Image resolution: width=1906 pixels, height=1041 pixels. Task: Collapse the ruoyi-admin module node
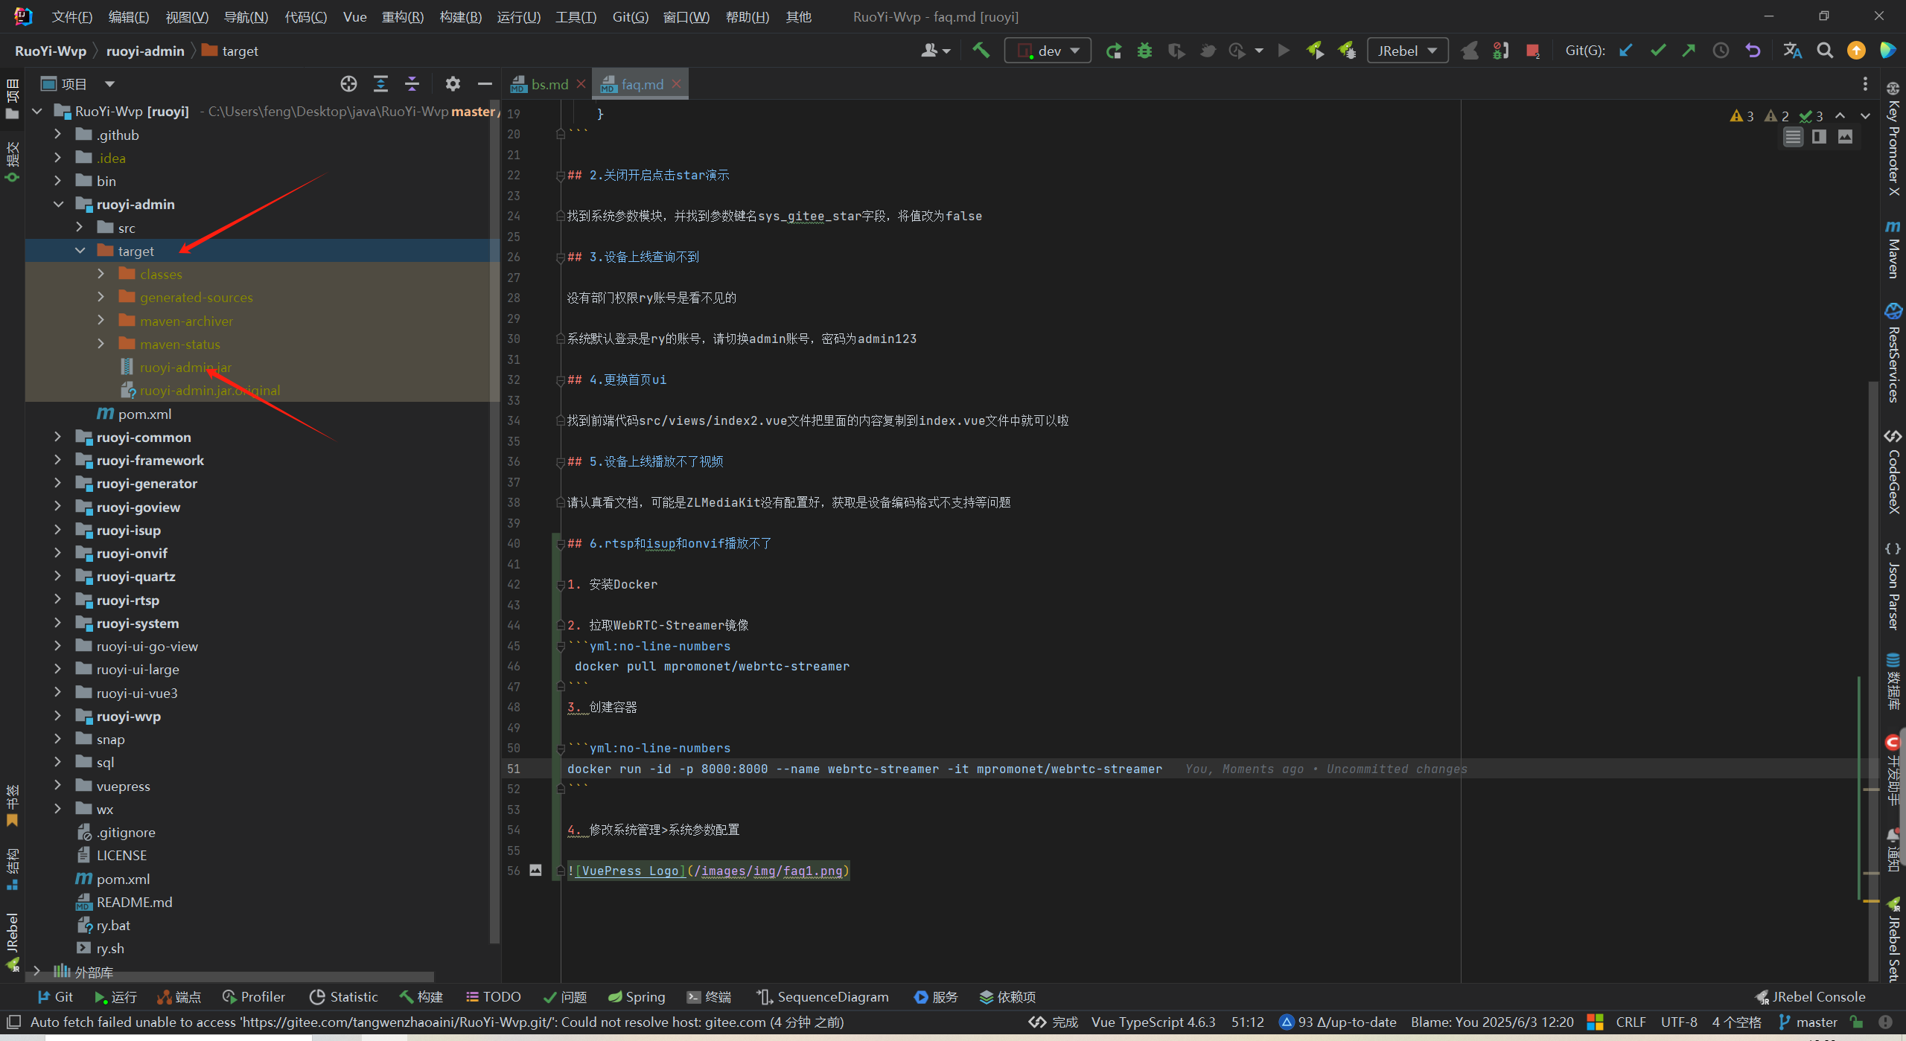click(x=58, y=204)
